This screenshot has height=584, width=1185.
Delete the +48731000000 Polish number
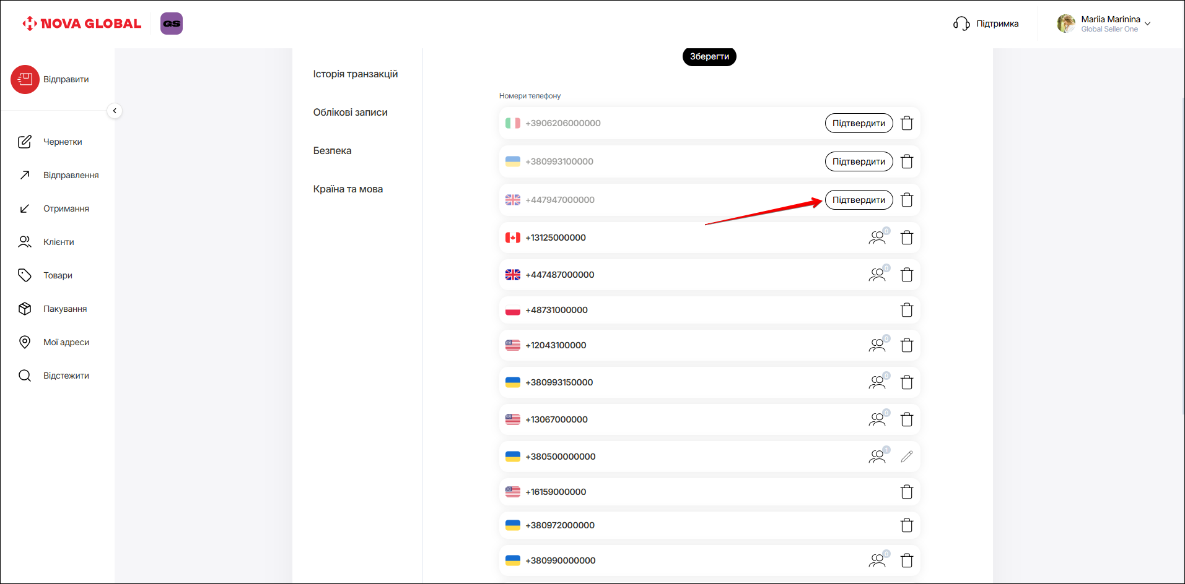pyautogui.click(x=906, y=310)
